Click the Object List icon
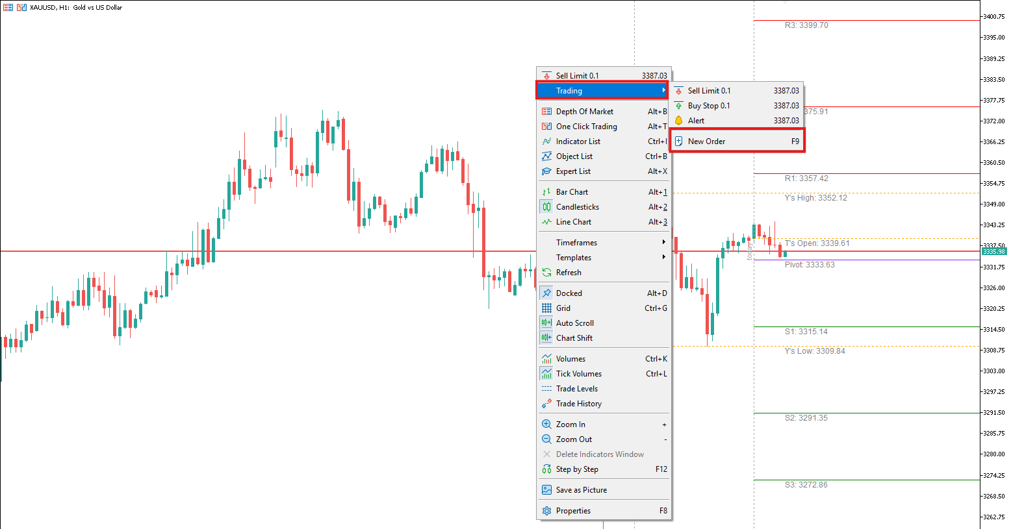Image resolution: width=1011 pixels, height=529 pixels. 546,156
